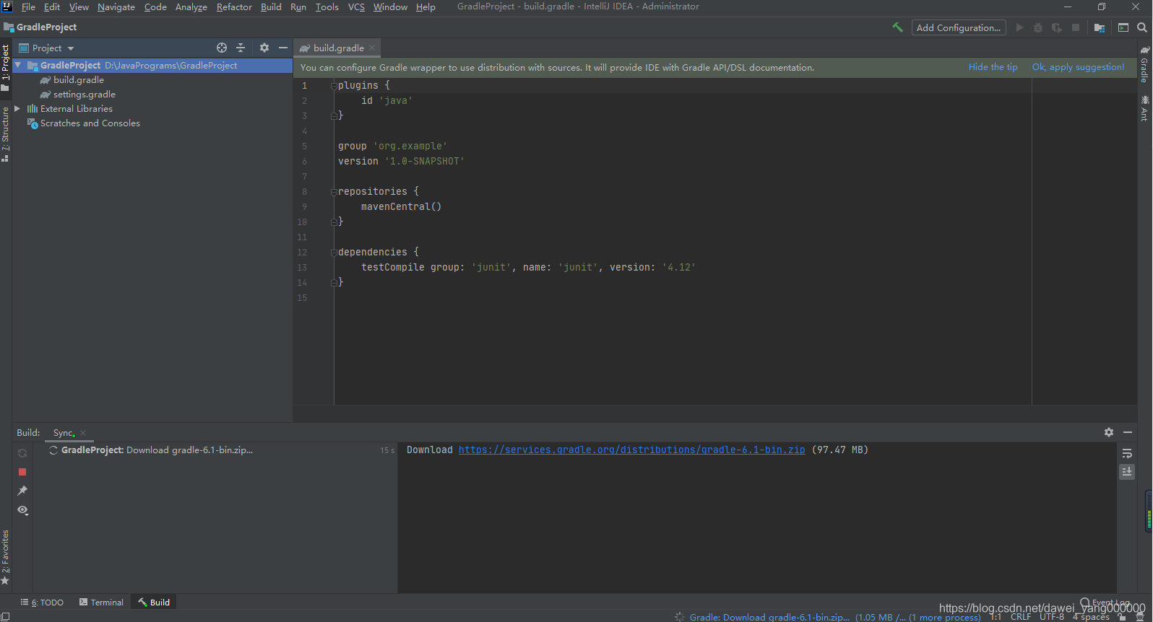Collapse all in the Project panel
Image resolution: width=1153 pixels, height=622 pixels.
[241, 48]
